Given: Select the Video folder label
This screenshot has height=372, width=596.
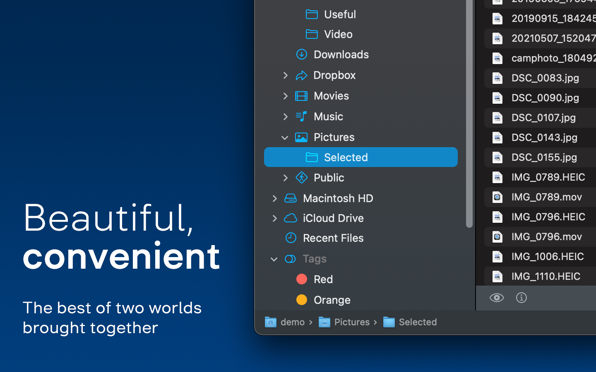Looking at the screenshot, I should (x=338, y=34).
